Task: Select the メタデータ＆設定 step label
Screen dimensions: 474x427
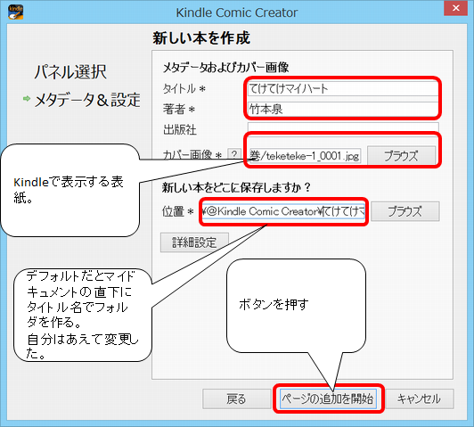Action: (x=87, y=100)
